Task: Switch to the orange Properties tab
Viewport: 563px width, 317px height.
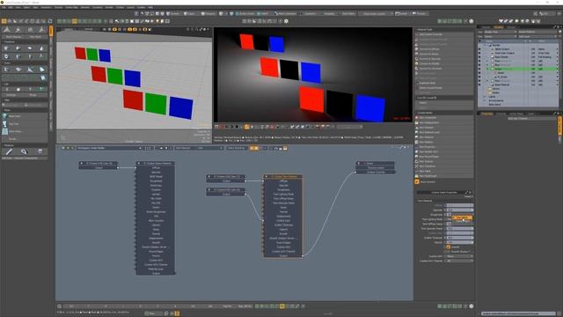Action: pyautogui.click(x=486, y=114)
